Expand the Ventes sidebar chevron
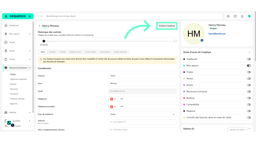256x143 pixels. click(29, 51)
